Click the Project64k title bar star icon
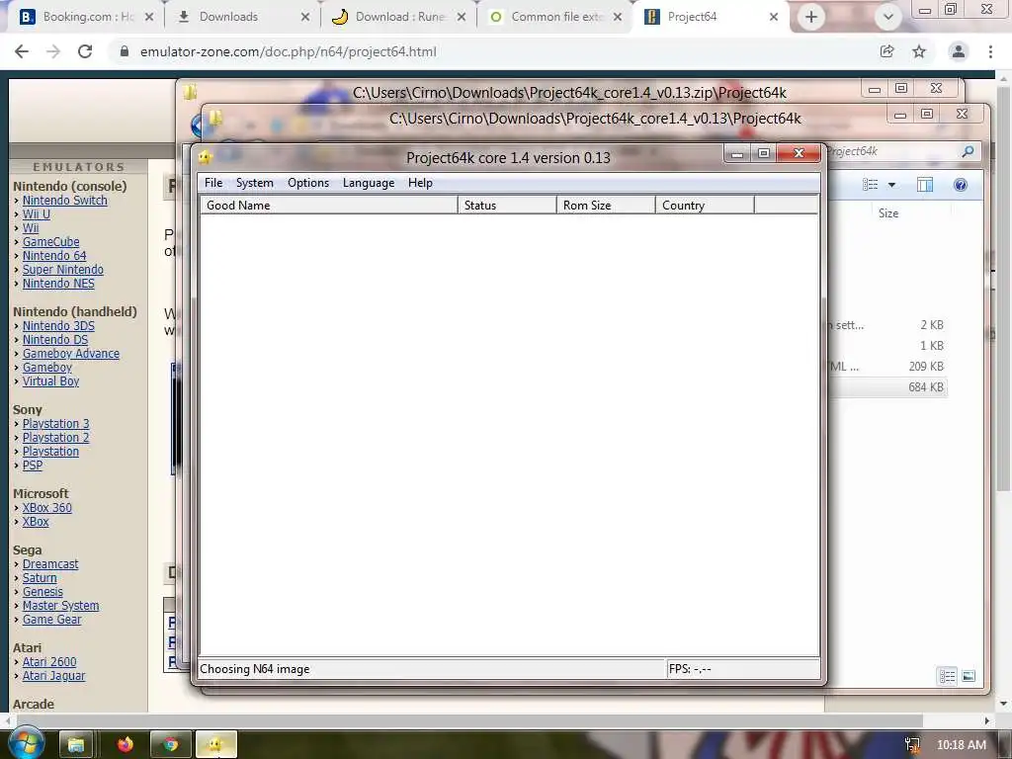This screenshot has height=759, width=1012. pos(206,157)
